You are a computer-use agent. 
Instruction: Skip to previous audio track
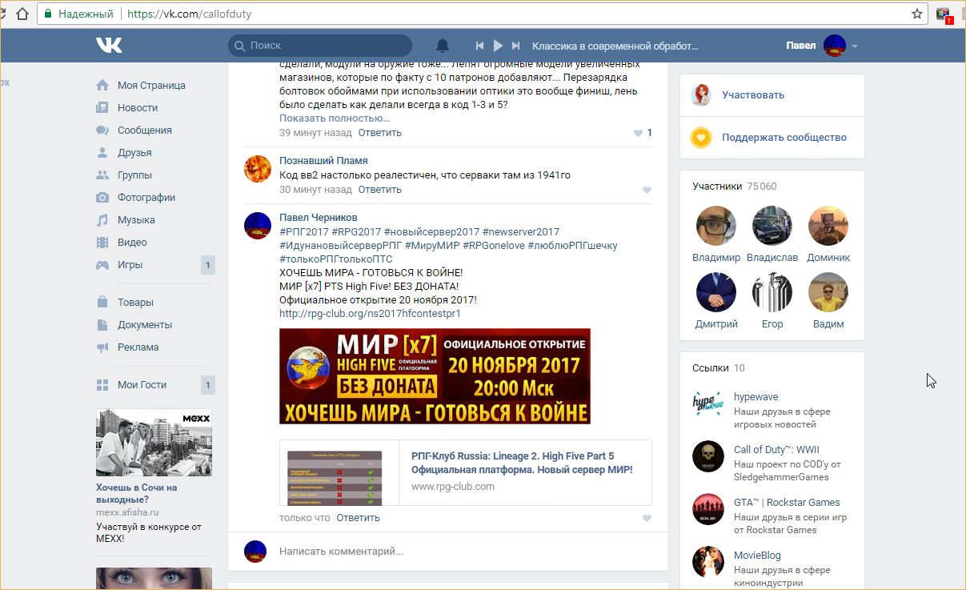tap(479, 46)
